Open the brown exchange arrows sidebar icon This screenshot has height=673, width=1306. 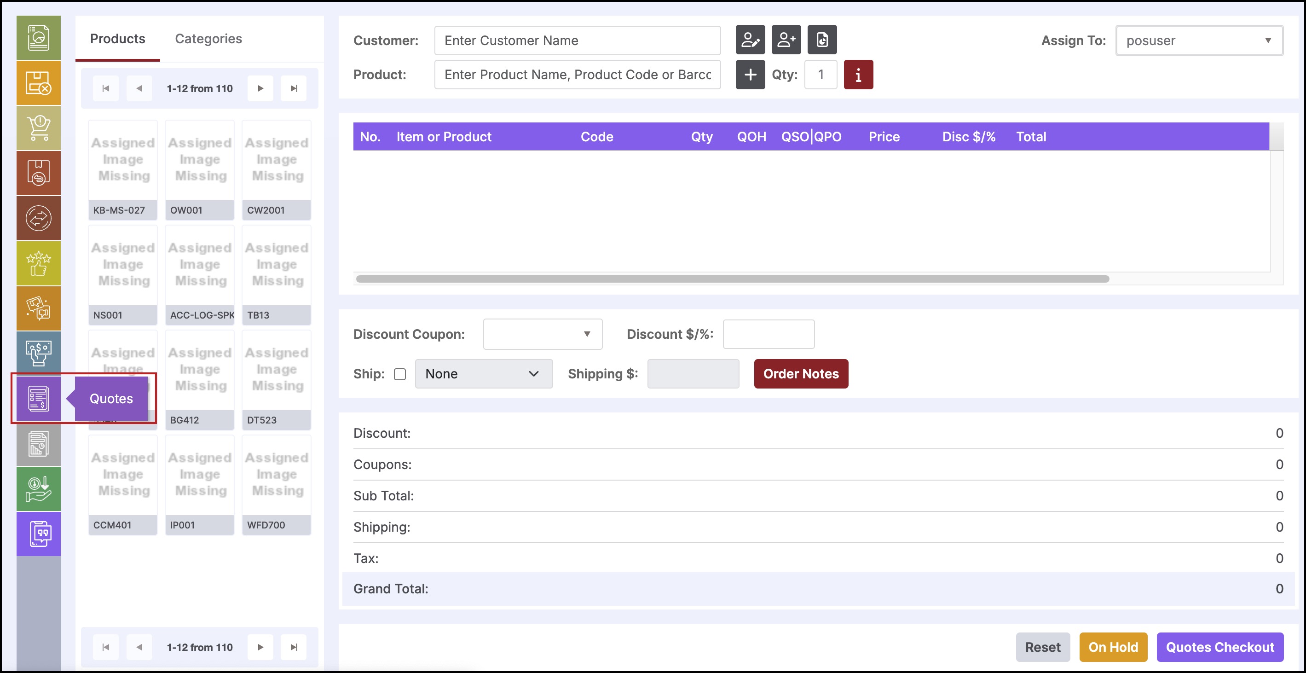click(39, 218)
